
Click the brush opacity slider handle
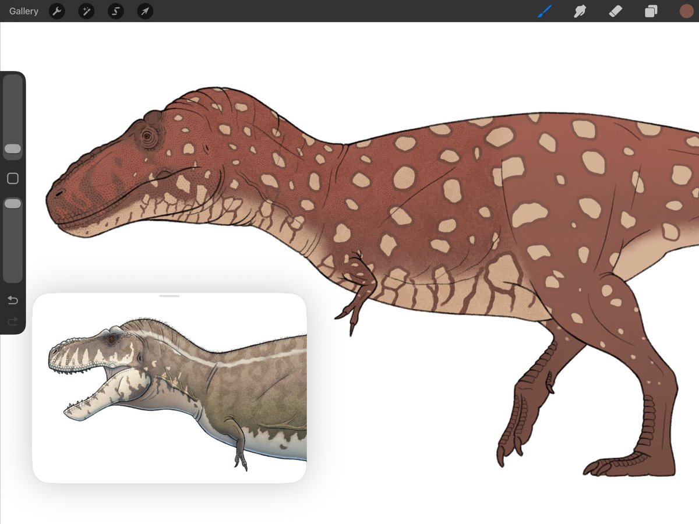click(x=13, y=203)
